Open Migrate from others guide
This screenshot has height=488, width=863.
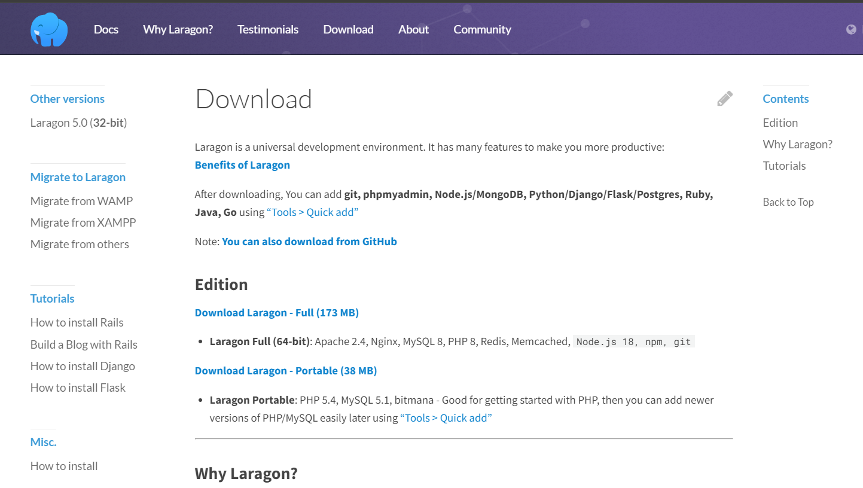point(80,244)
